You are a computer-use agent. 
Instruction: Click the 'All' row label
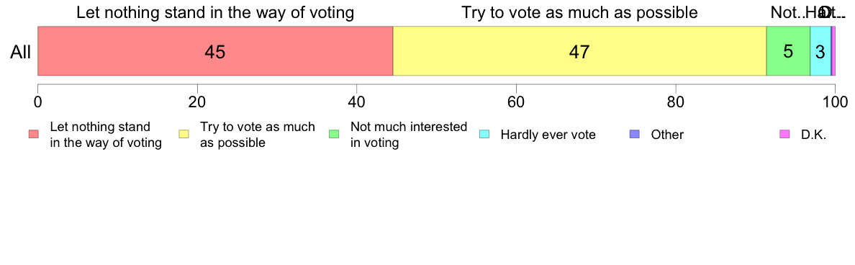pos(21,52)
